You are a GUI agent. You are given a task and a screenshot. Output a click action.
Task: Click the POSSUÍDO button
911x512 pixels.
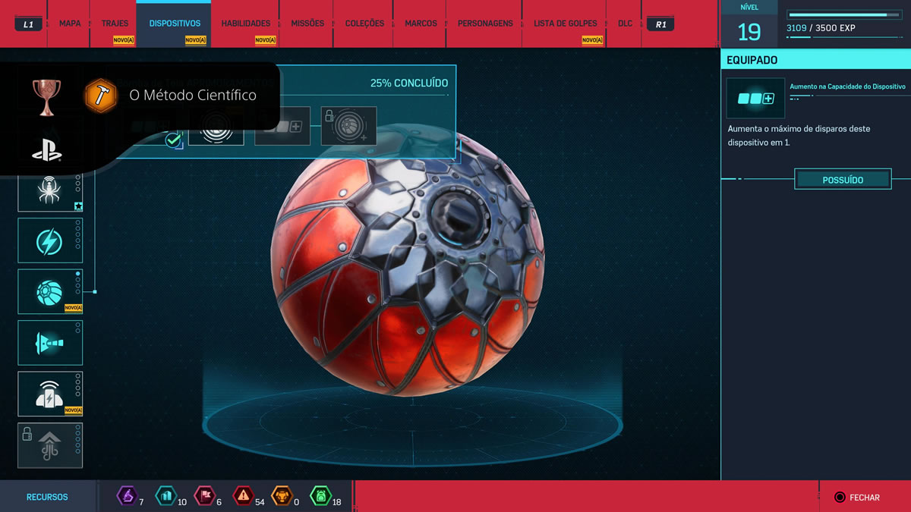(x=843, y=180)
